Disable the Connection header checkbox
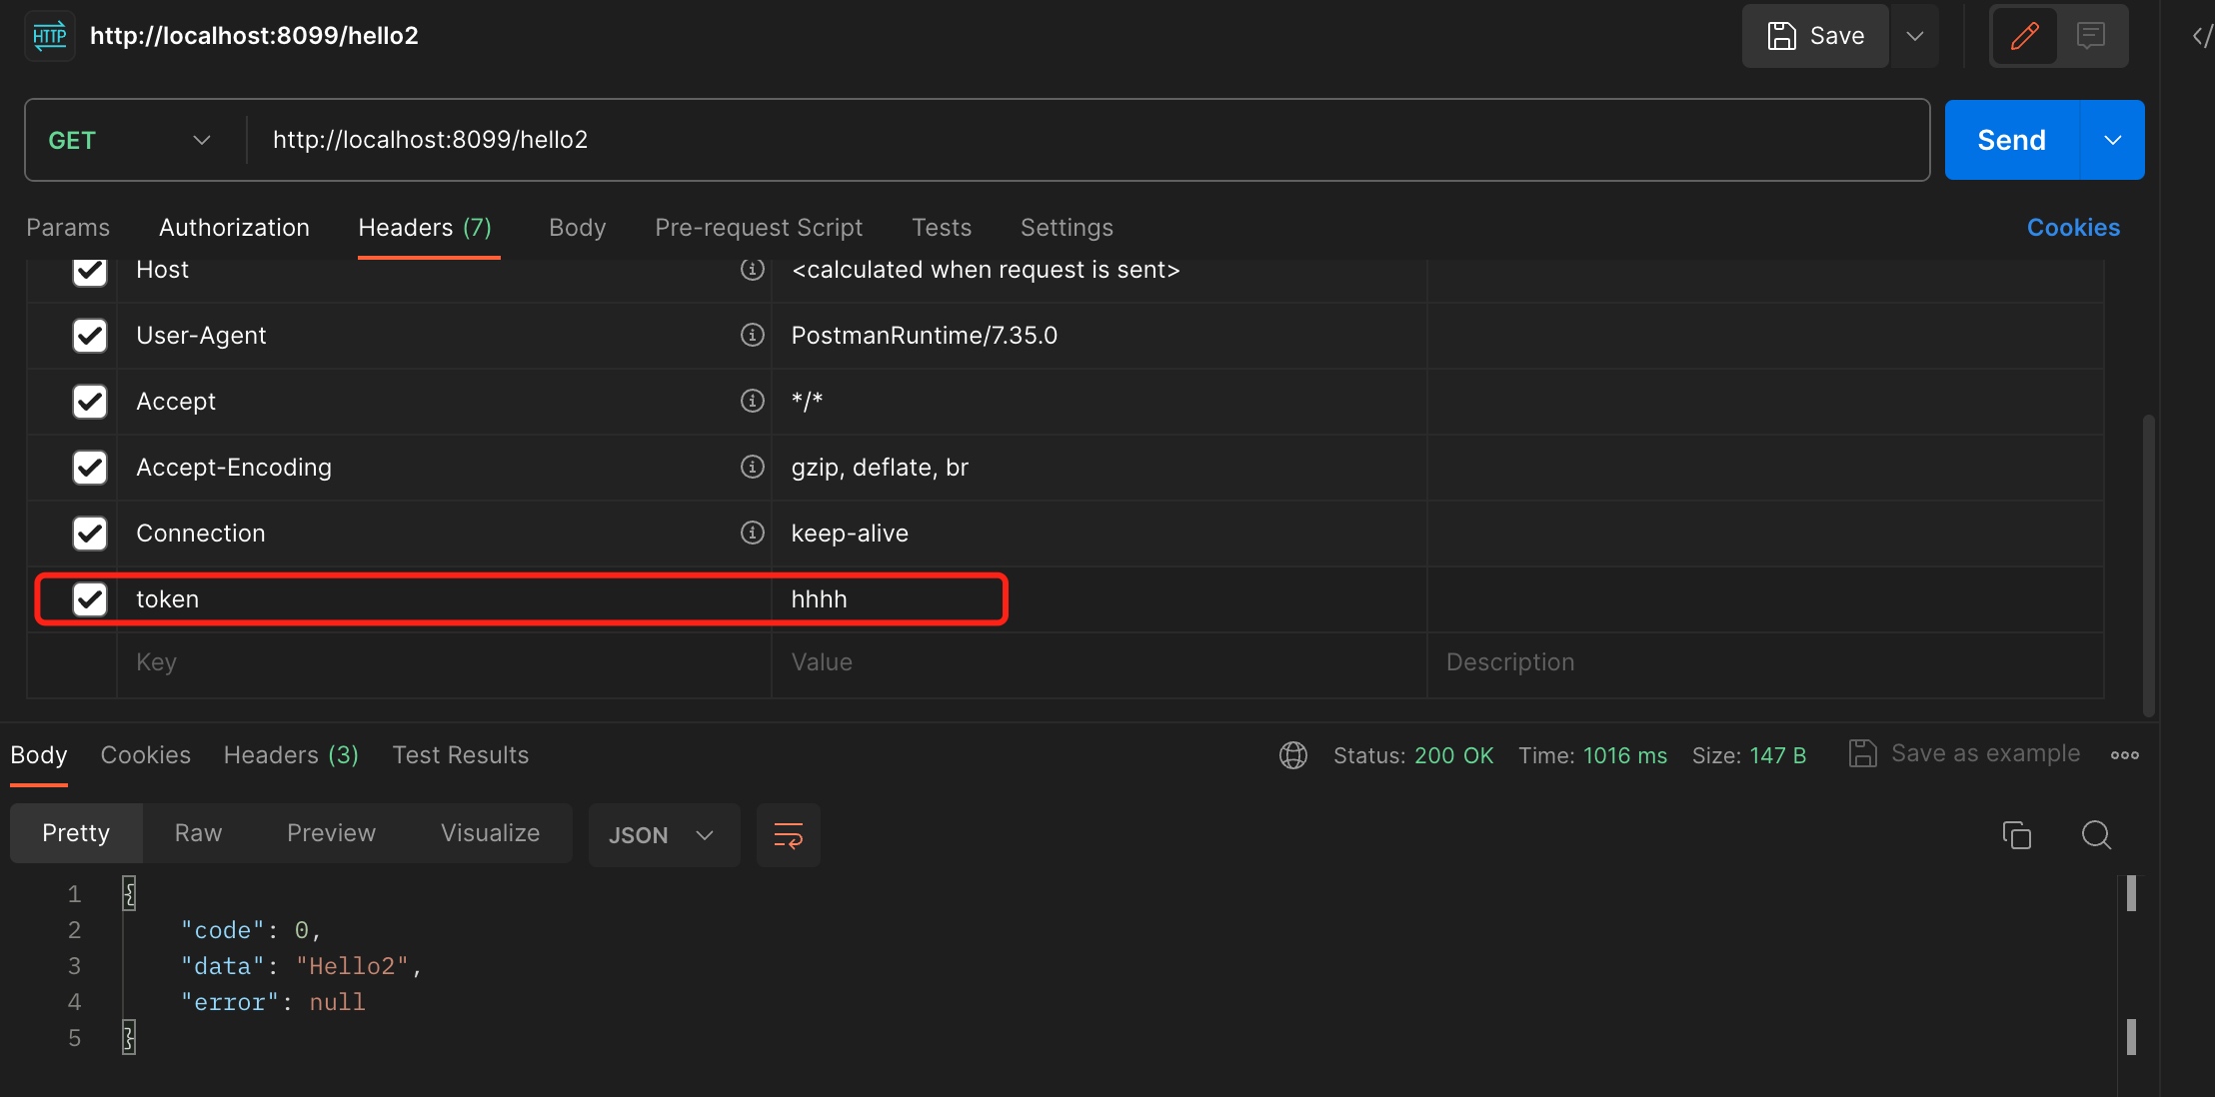Viewport: 2215px width, 1097px height. click(x=90, y=534)
